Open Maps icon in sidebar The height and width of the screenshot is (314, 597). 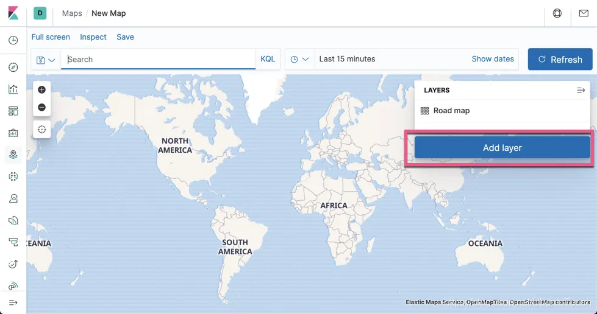(x=13, y=155)
